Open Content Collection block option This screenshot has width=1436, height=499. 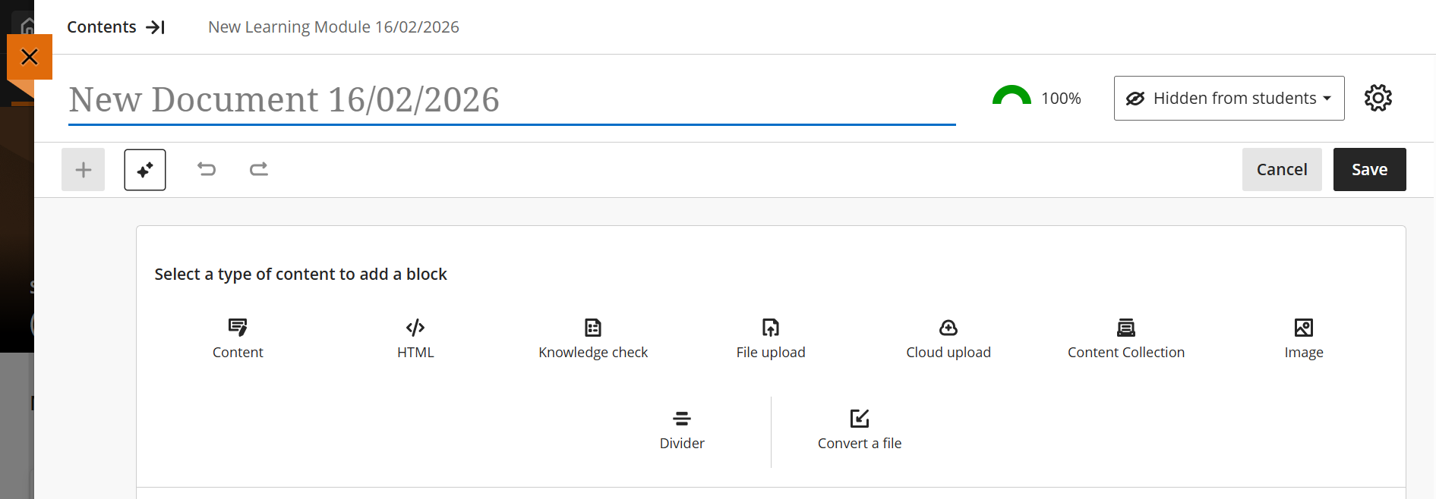(x=1126, y=338)
